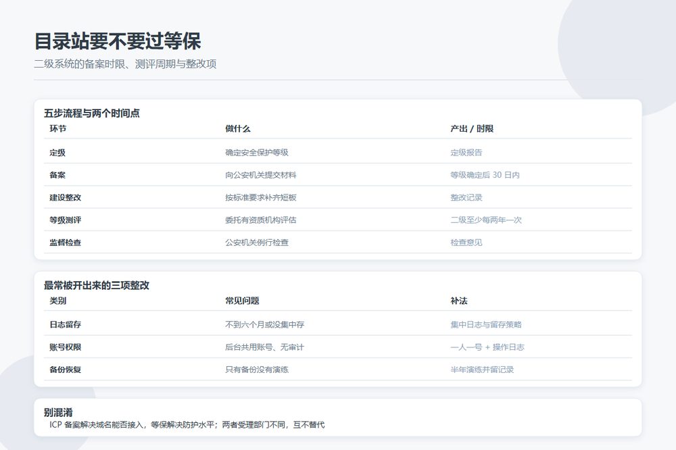Click cell 半年演练并留记录
Viewport: 676px width, 450px height.
pos(482,370)
